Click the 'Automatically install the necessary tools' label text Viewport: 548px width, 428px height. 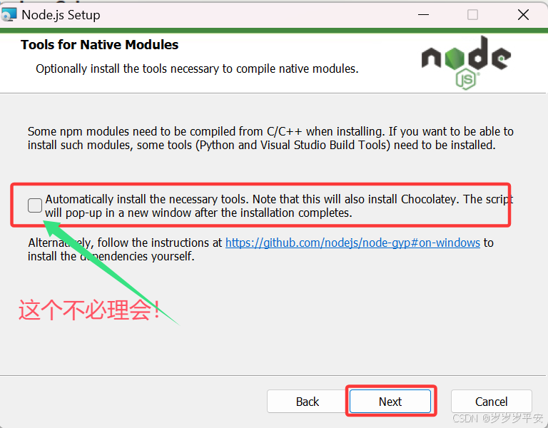tap(279, 205)
